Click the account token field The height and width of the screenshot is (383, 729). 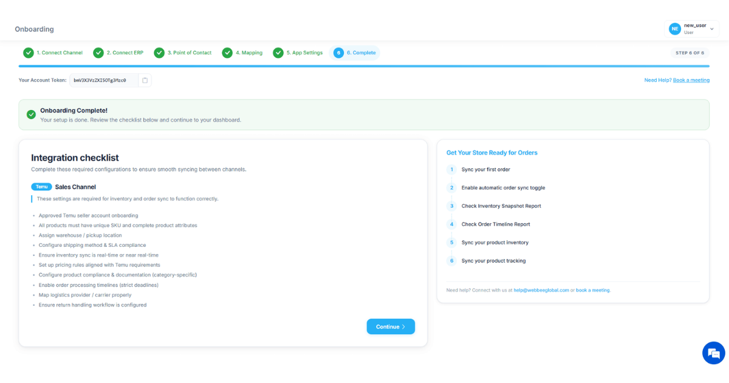tap(104, 80)
